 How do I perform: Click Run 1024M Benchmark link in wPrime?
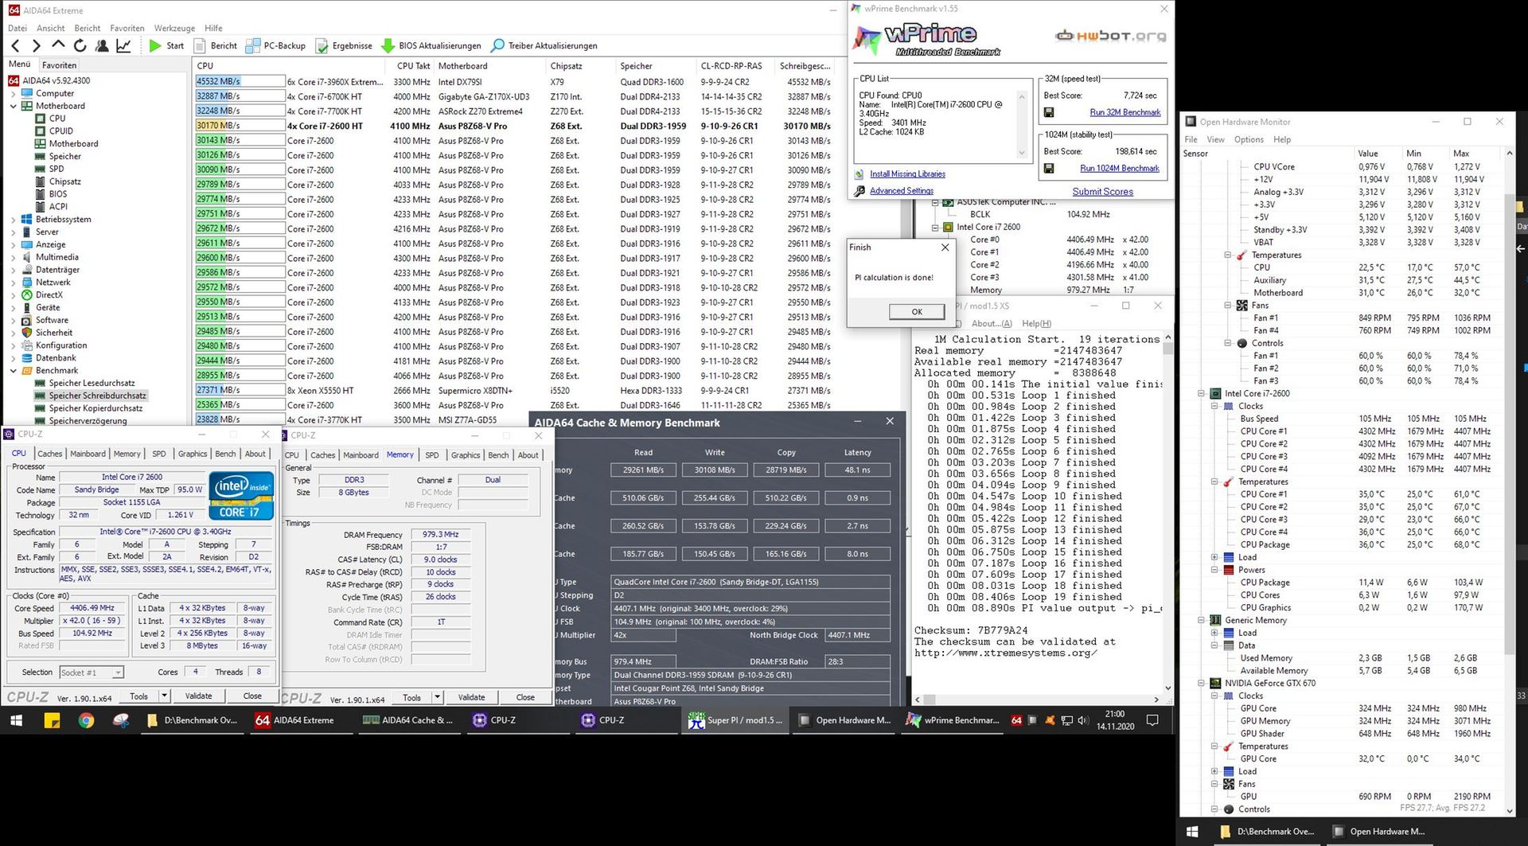click(1119, 168)
